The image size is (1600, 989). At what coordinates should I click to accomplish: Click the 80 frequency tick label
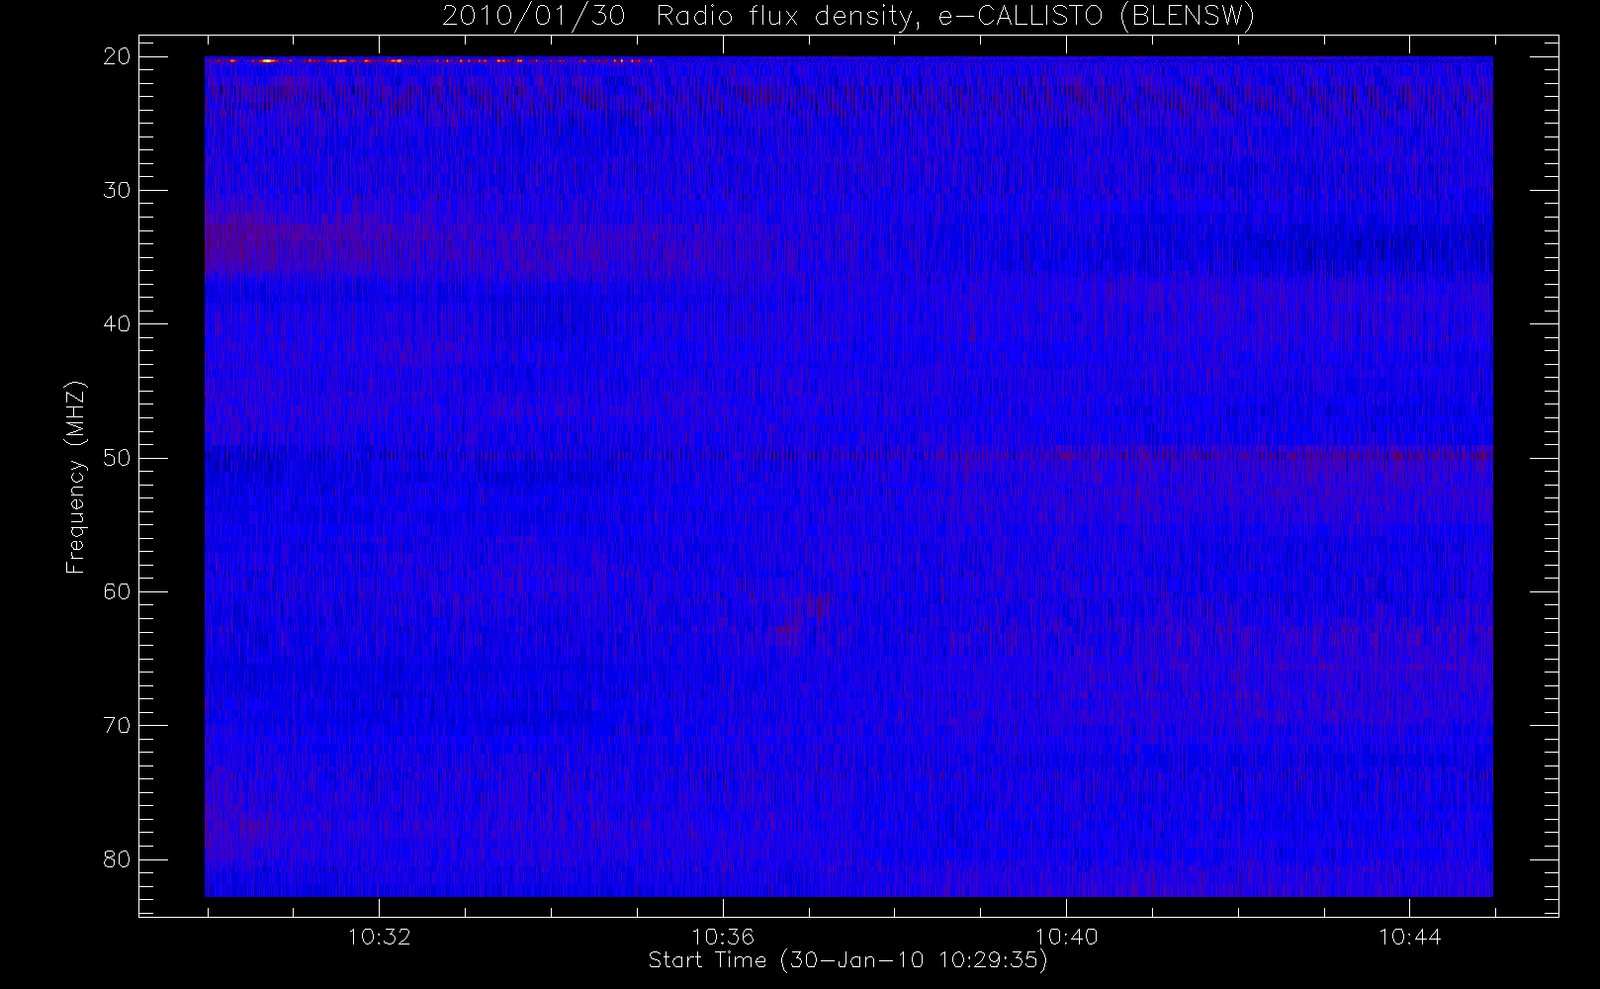click(x=117, y=859)
